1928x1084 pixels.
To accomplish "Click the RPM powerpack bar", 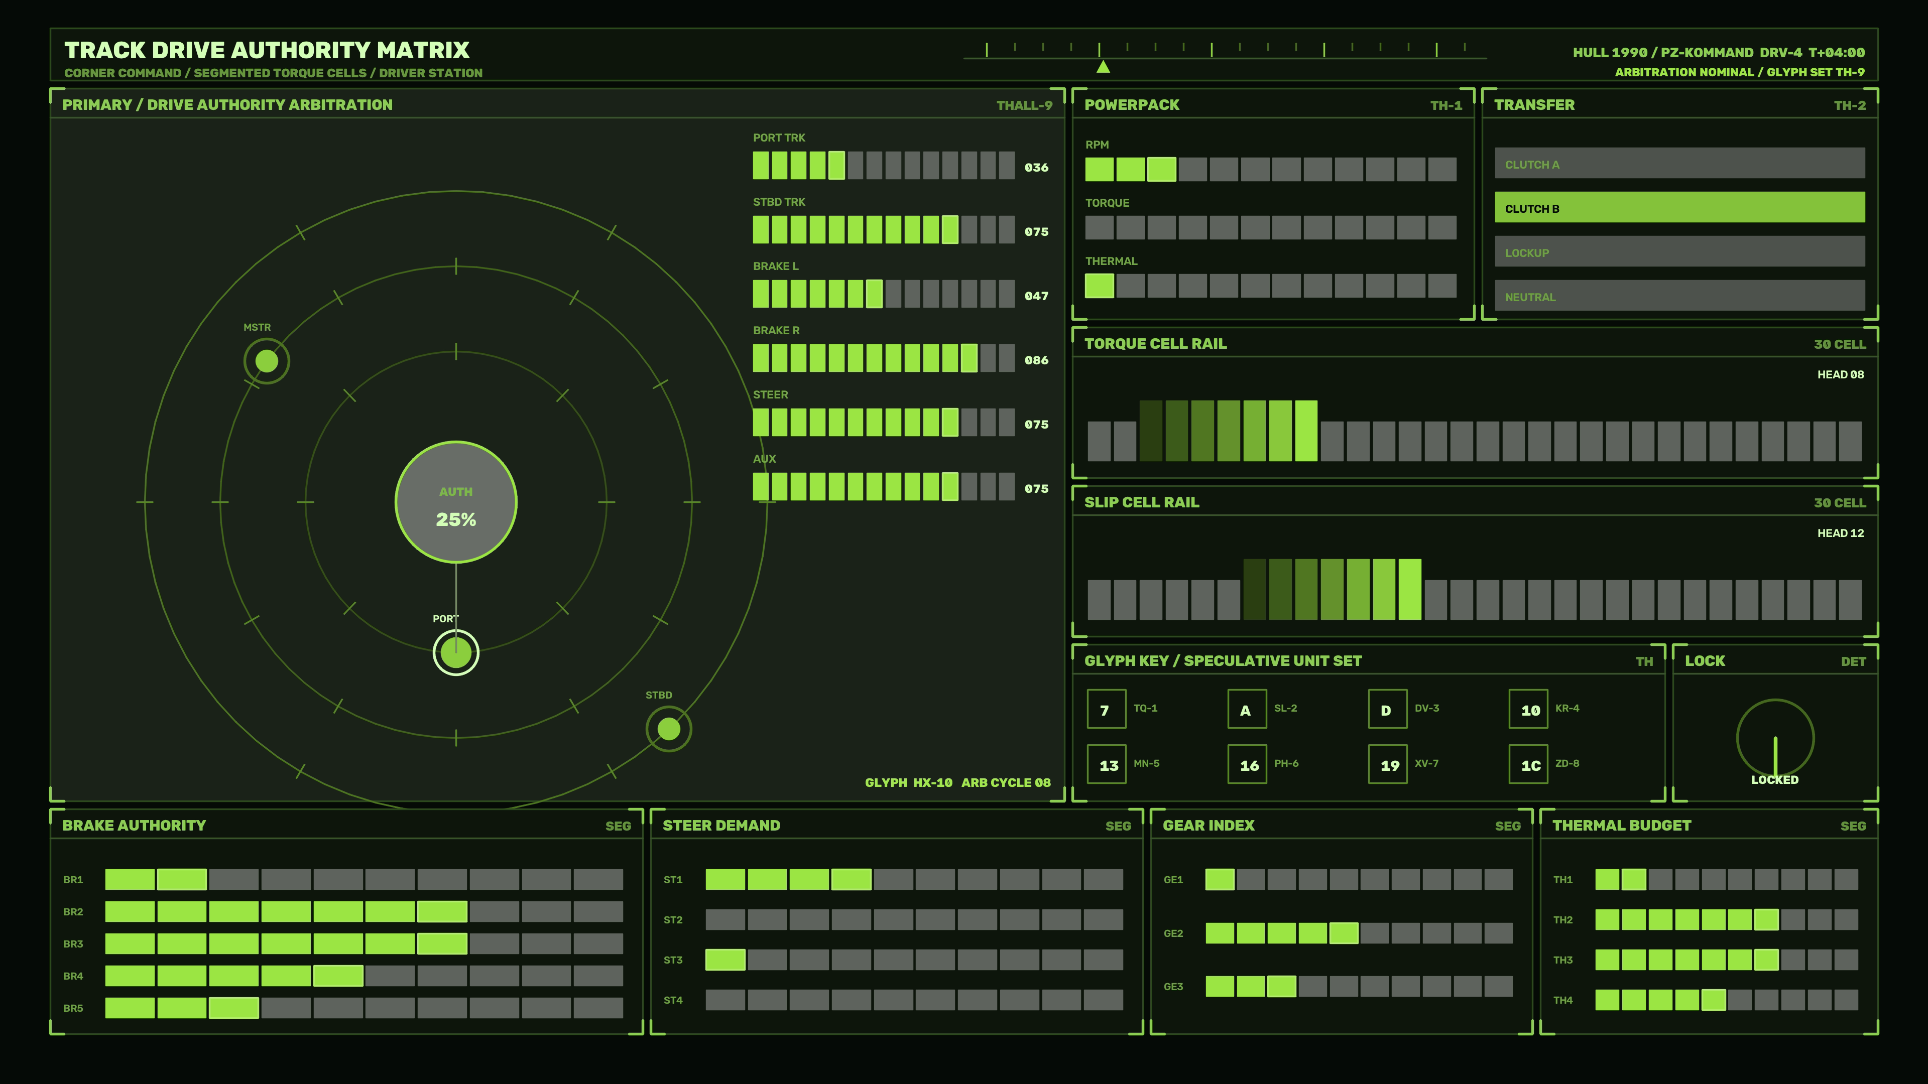I will coord(1271,169).
